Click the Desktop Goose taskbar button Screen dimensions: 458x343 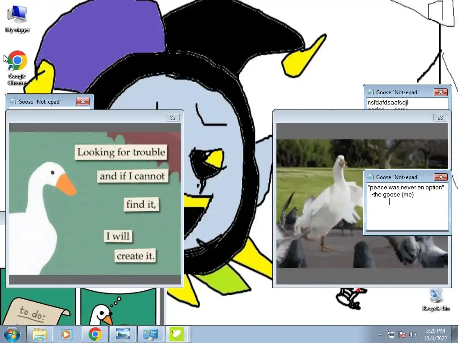[x=177, y=334]
